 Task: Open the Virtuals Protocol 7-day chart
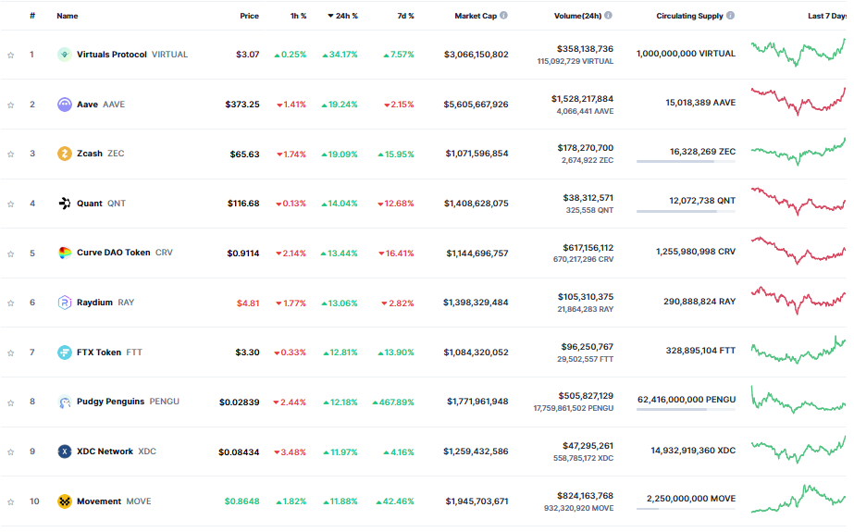tap(798, 53)
